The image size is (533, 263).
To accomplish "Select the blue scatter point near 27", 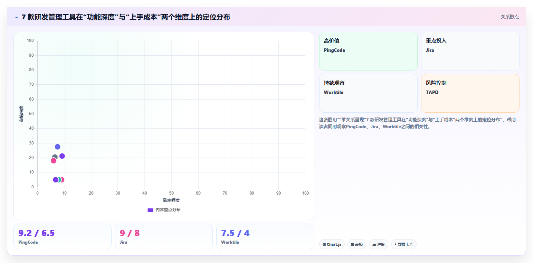I will [58, 147].
